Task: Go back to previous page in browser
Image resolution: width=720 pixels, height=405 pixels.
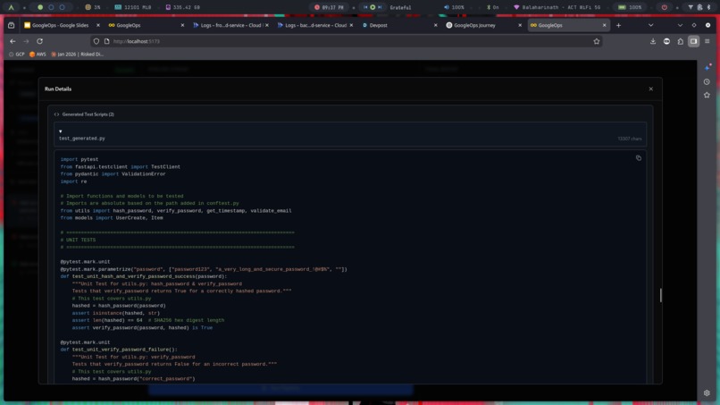Action: 13,41
